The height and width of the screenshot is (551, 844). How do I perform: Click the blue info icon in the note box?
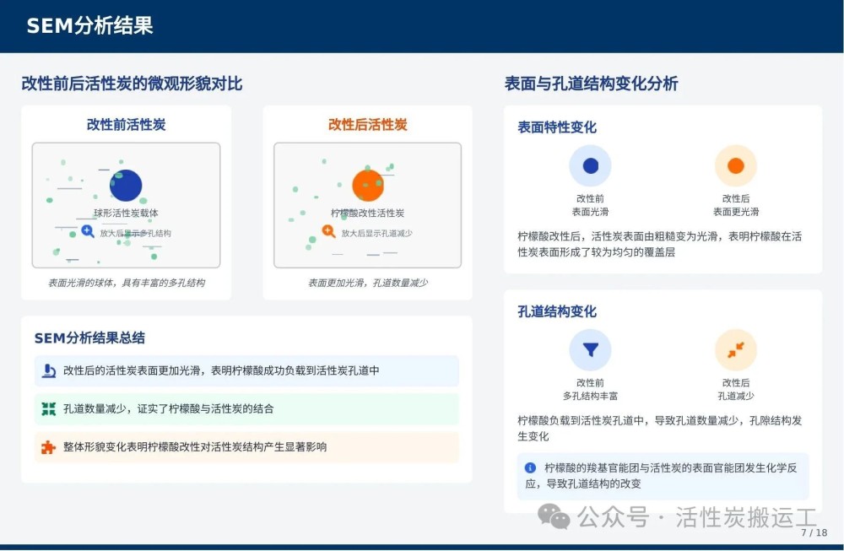(x=530, y=467)
